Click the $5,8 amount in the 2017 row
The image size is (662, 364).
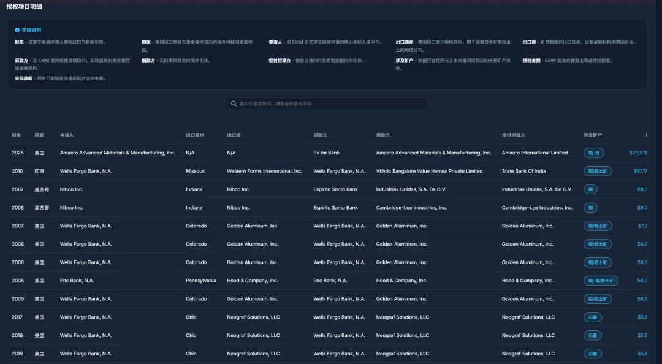[x=642, y=317]
